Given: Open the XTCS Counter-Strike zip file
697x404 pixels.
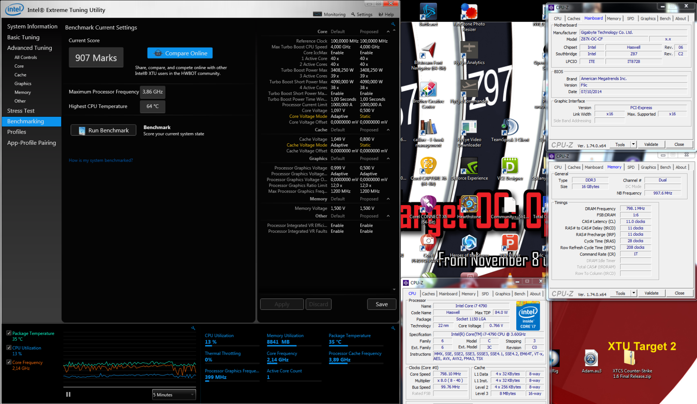Looking at the screenshot, I should point(632,364).
